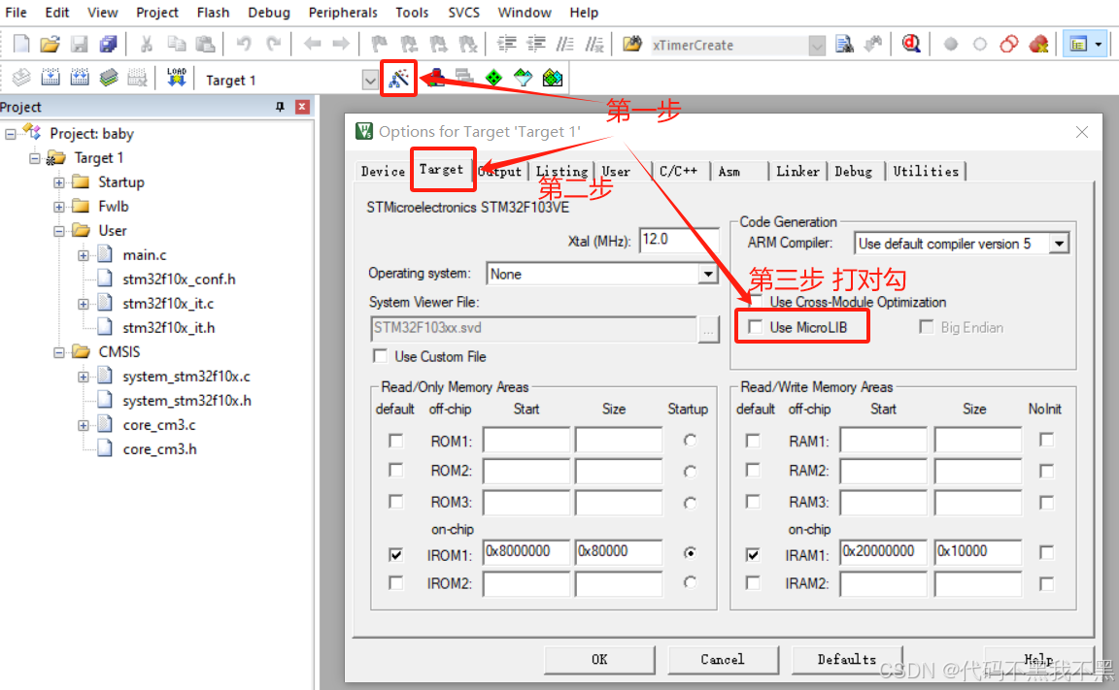Select the ROM1 Startup radio button
Image resolution: width=1119 pixels, height=690 pixels.
point(690,441)
